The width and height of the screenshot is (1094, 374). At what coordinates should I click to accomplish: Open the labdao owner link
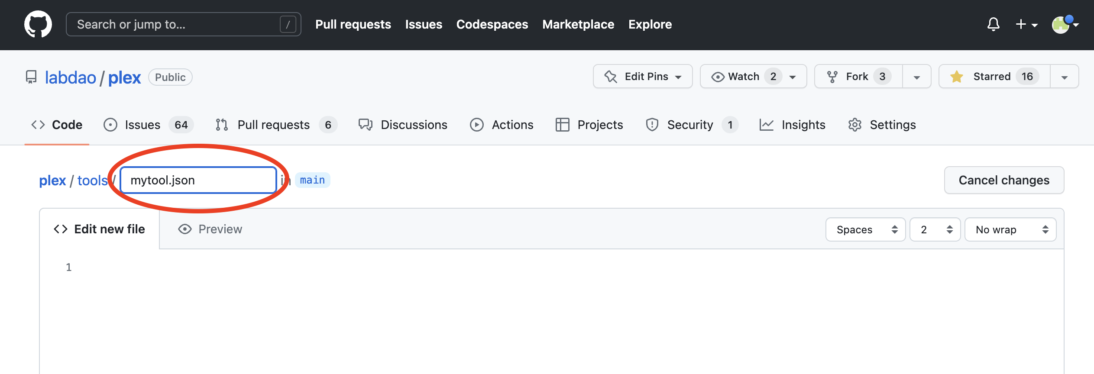pos(71,77)
